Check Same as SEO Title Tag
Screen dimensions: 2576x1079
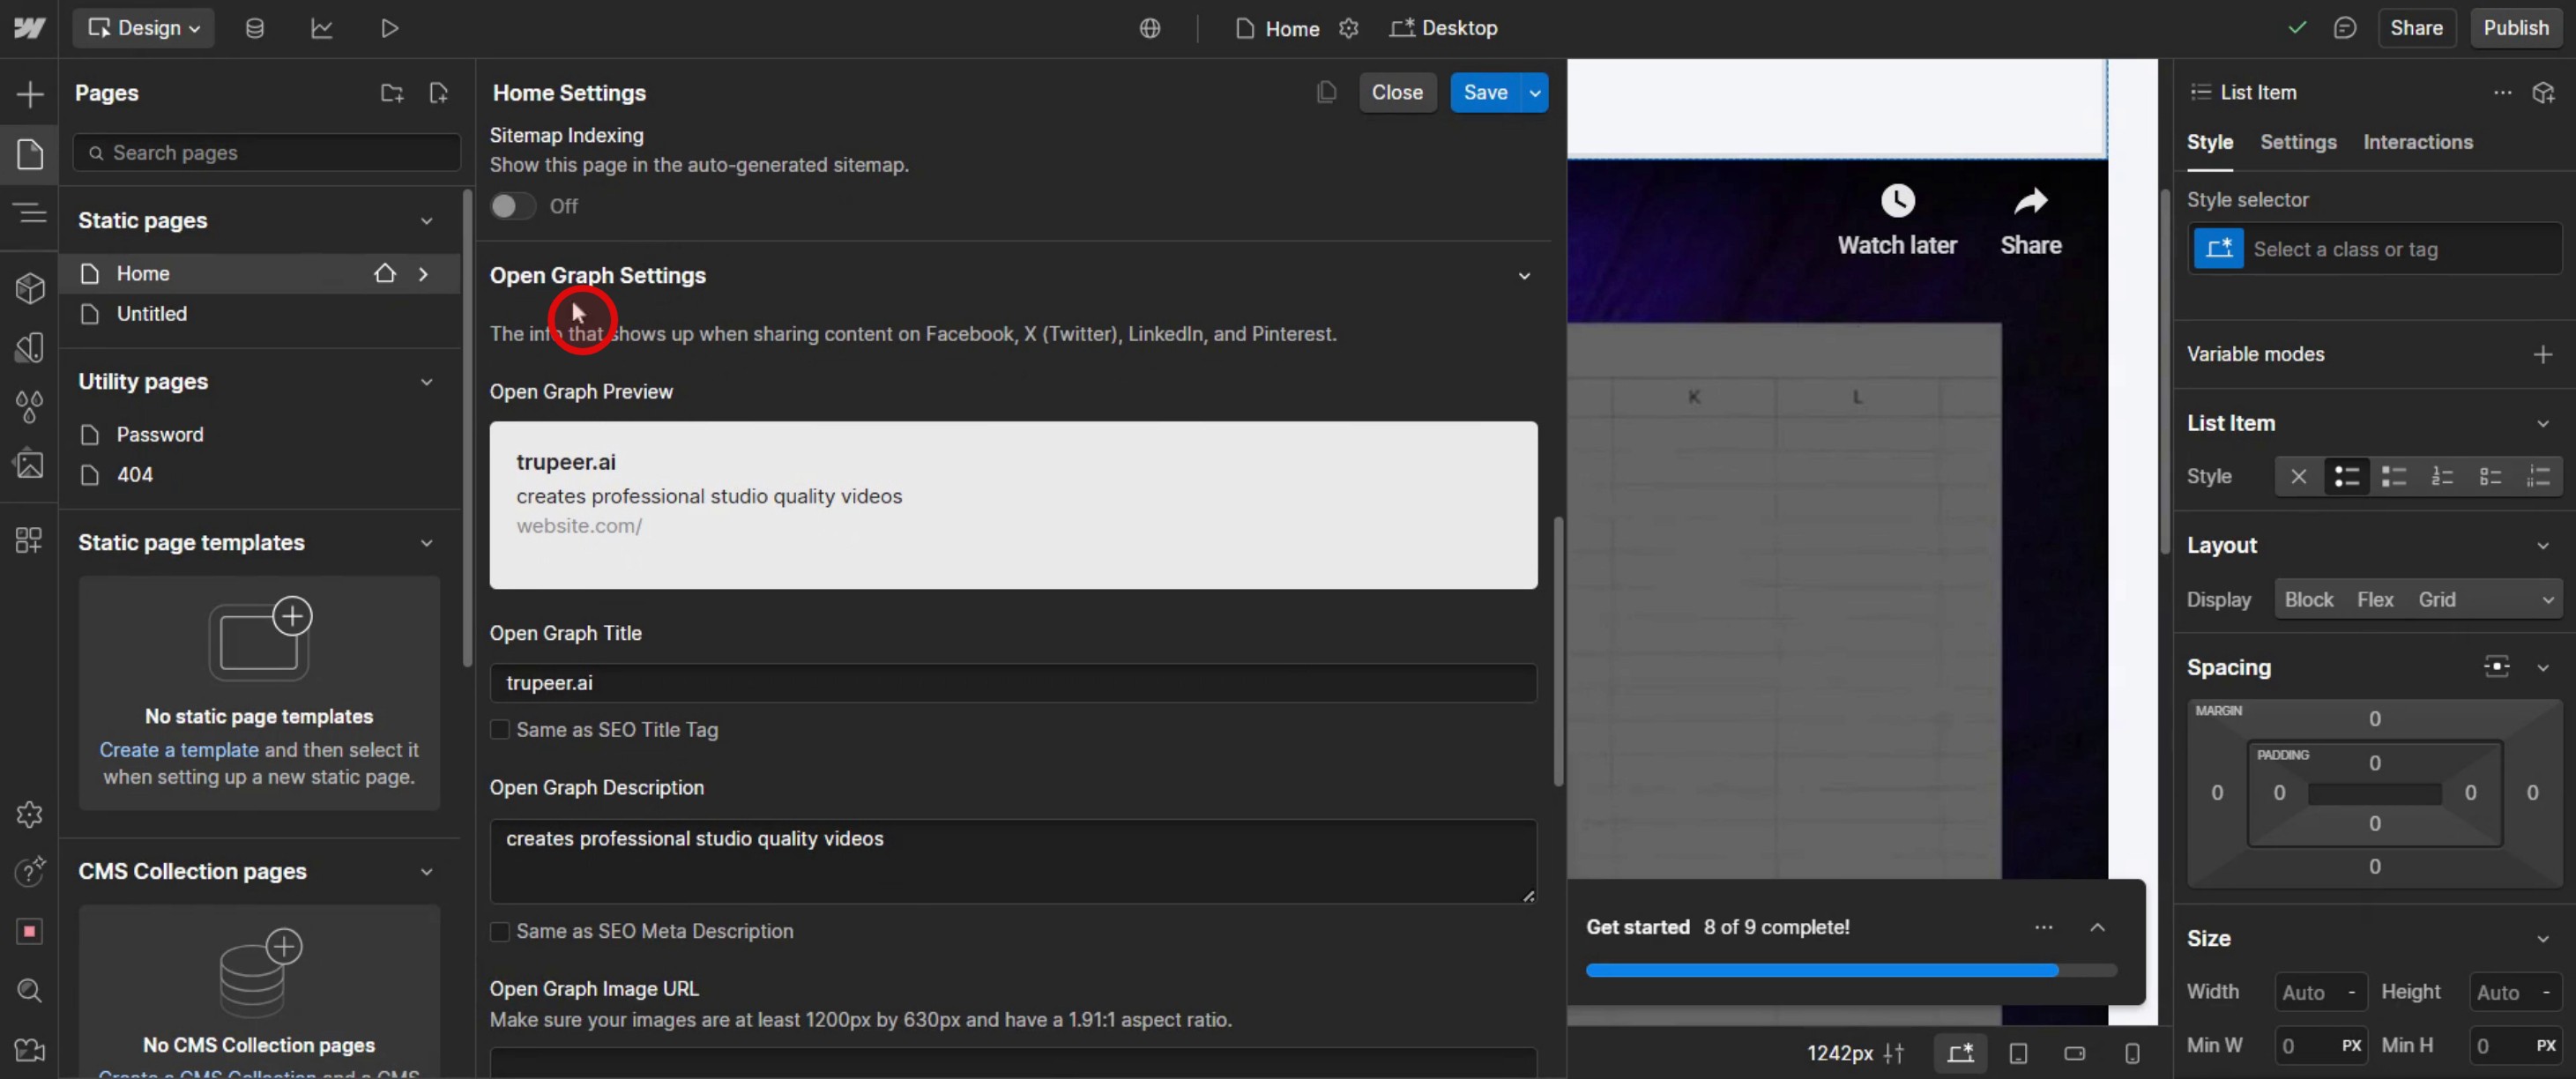pyautogui.click(x=500, y=730)
